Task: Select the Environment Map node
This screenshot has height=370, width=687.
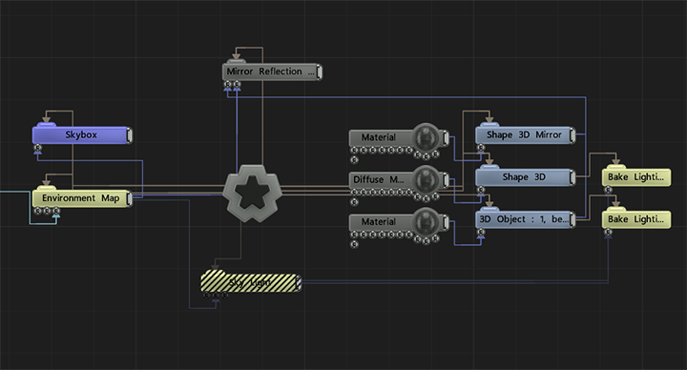Action: click(x=81, y=198)
